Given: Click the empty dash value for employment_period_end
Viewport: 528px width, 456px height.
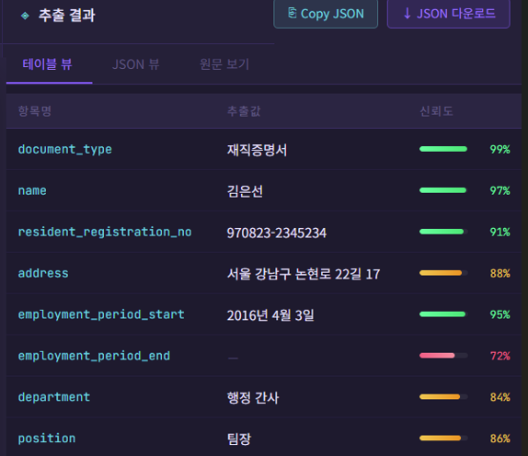Looking at the screenshot, I should [x=233, y=358].
